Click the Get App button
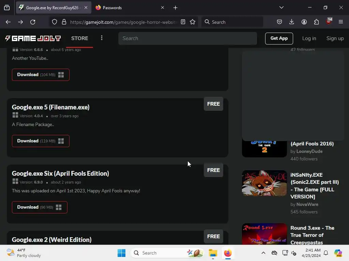 pos(279,38)
